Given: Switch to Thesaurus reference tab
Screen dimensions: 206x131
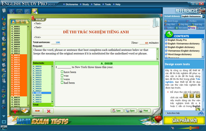Looking at the screenshot, I should tap(181, 28).
